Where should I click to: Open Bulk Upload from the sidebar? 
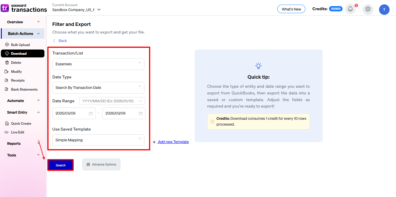point(20,45)
